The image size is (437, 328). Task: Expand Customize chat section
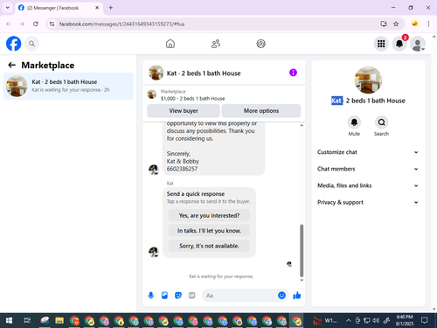[x=368, y=152]
